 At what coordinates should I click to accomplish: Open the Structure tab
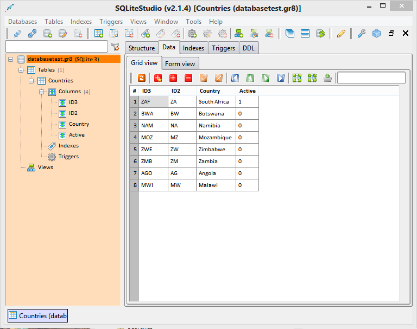coord(142,48)
